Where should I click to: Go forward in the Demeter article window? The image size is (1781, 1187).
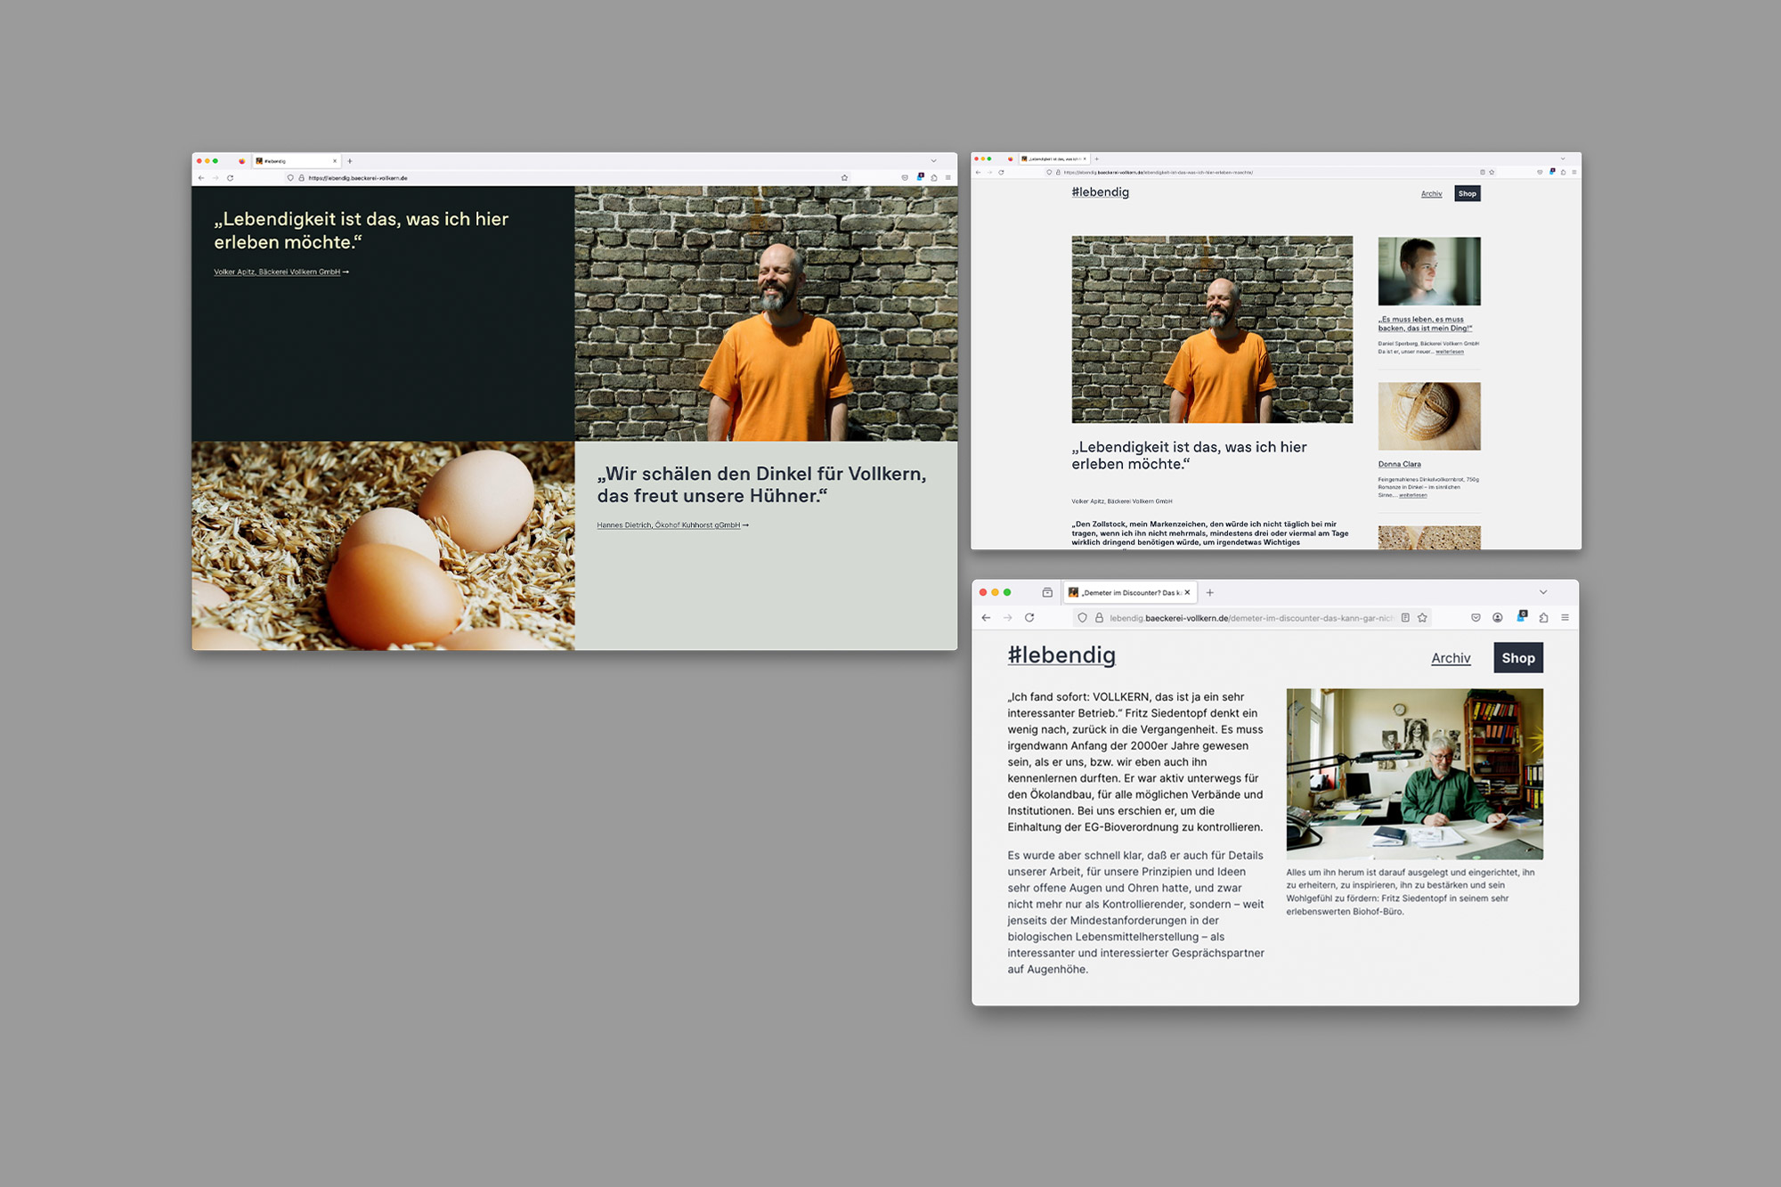tap(1008, 618)
